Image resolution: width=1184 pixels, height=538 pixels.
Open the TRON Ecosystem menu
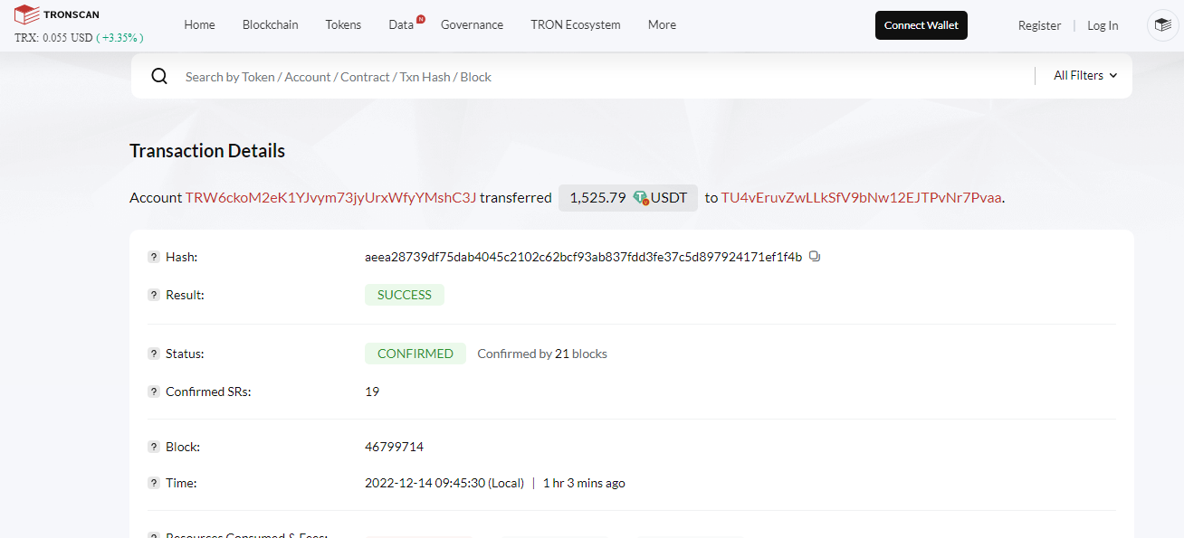coord(576,24)
